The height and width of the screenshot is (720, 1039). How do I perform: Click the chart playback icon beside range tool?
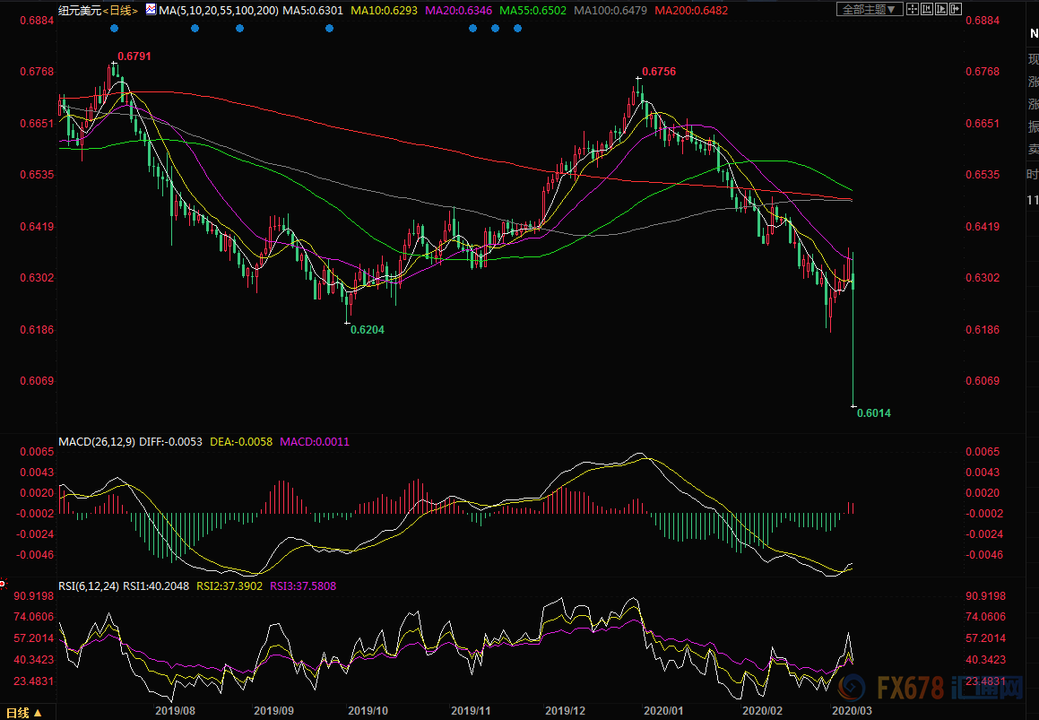[x=941, y=9]
